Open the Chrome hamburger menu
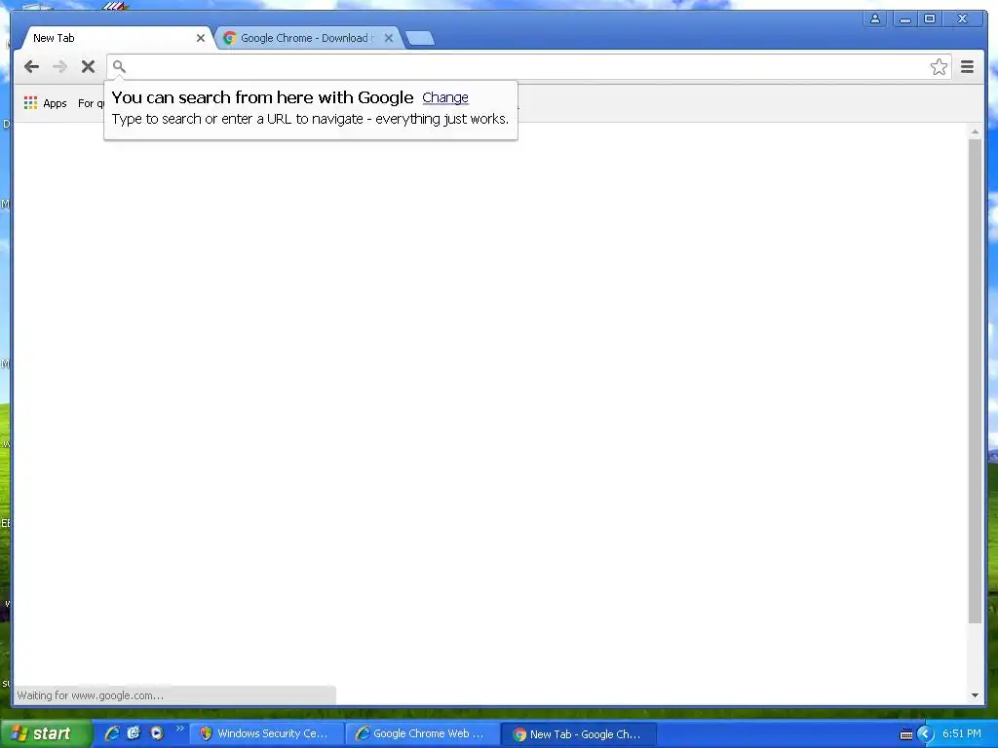This screenshot has width=998, height=748. coord(967,67)
